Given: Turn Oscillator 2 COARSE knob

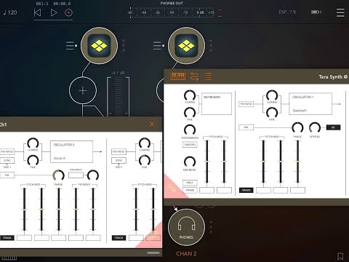Looking at the screenshot, I should click(33, 143).
